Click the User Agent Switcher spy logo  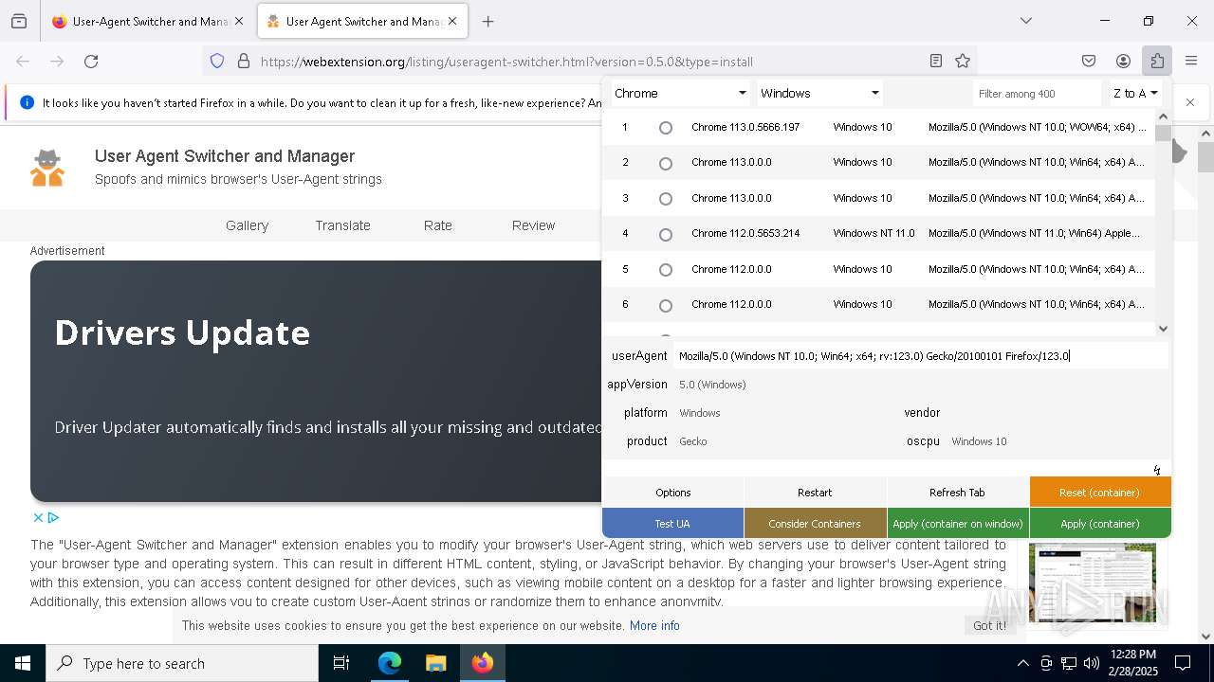(47, 168)
